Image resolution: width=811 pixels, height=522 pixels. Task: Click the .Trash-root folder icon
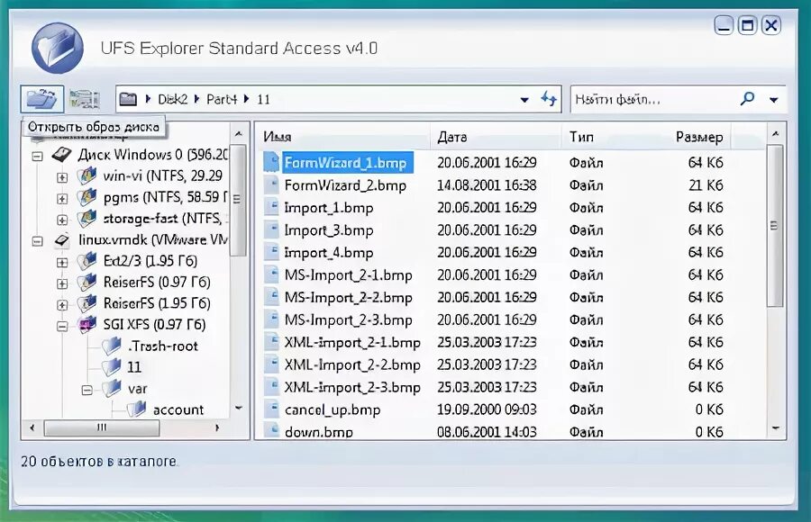[111, 346]
